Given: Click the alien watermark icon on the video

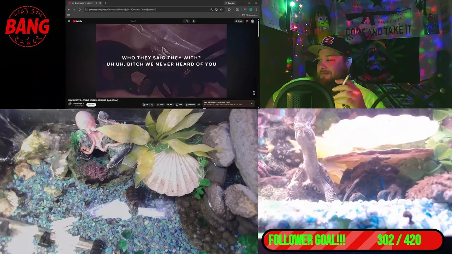Looking at the screenshot, I should click(254, 93).
